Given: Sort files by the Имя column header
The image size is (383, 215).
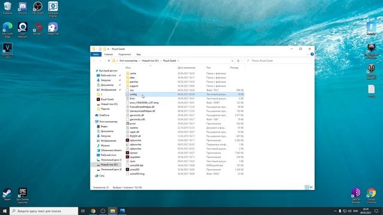Looking at the screenshot, I should coord(128,67).
